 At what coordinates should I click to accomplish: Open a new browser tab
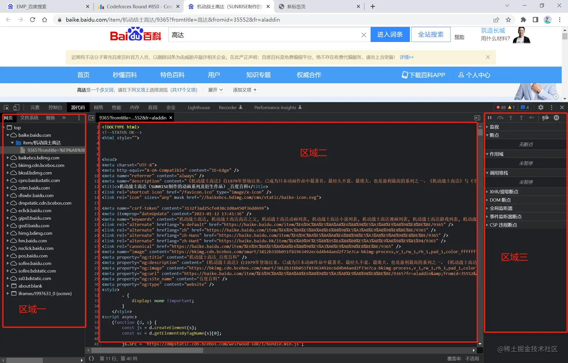pyautogui.click(x=373, y=6)
